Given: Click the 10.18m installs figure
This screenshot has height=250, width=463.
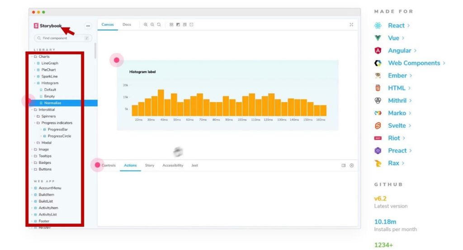Looking at the screenshot, I should coord(385,222).
